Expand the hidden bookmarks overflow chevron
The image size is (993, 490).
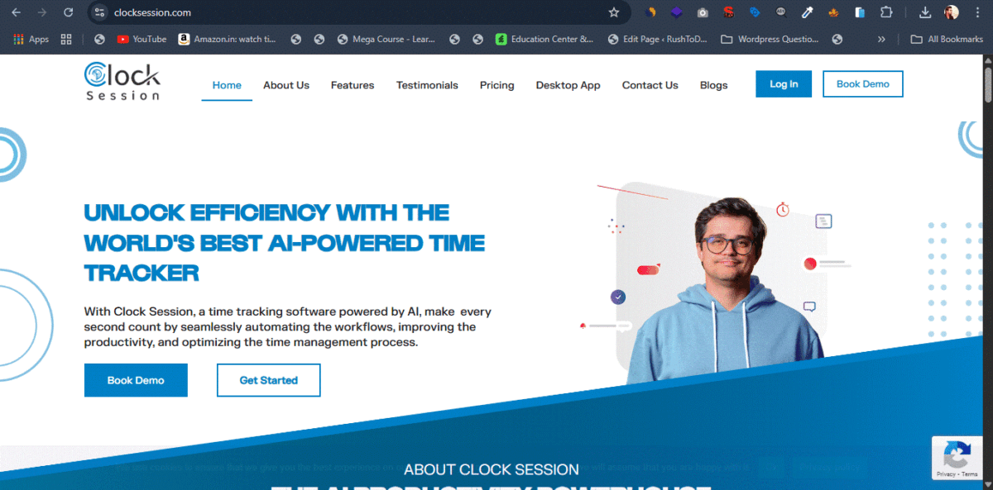click(881, 39)
